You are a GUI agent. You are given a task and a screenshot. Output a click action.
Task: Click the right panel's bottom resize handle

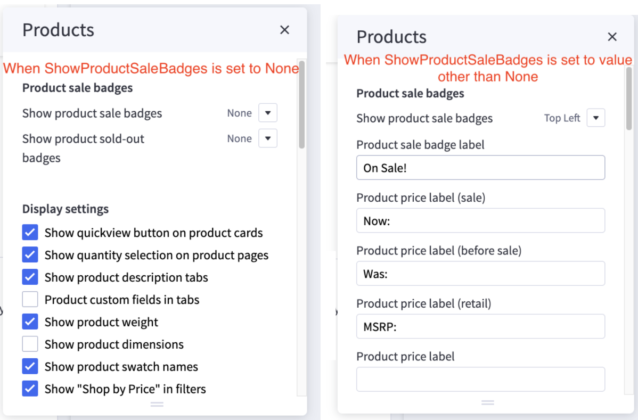pyautogui.click(x=487, y=402)
